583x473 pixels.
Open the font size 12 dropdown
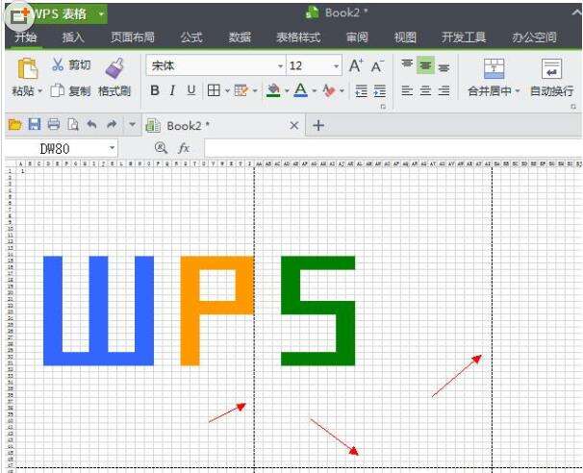pyautogui.click(x=336, y=66)
